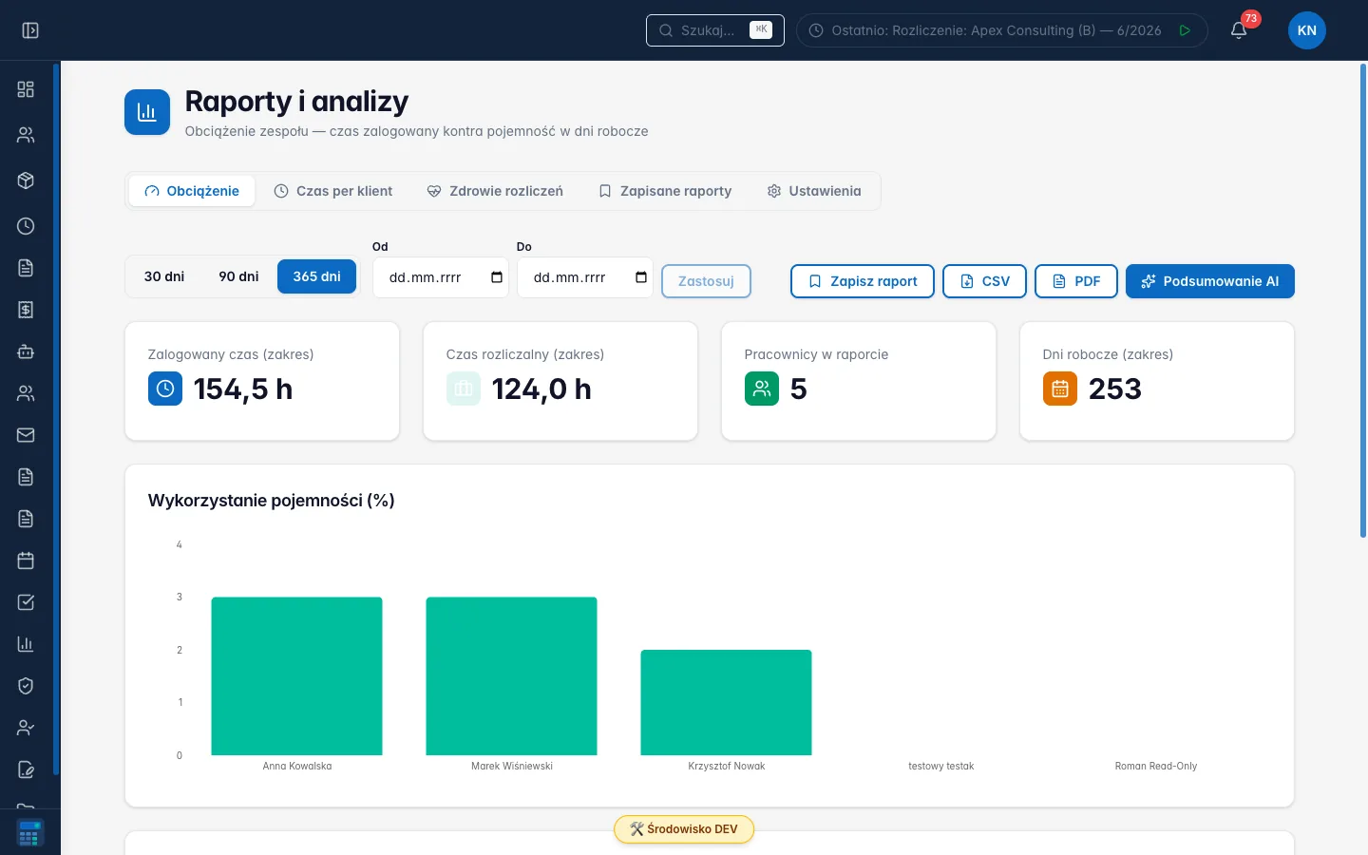Switch to the Zapisane raporty tab
The width and height of the screenshot is (1368, 855).
(x=665, y=191)
